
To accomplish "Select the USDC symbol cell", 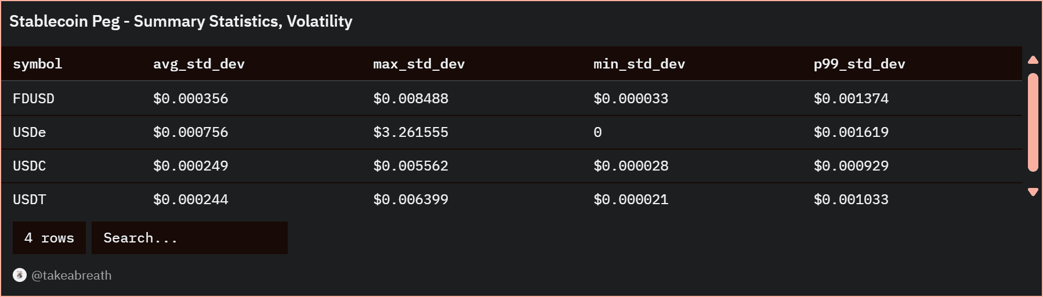I will tap(30, 166).
